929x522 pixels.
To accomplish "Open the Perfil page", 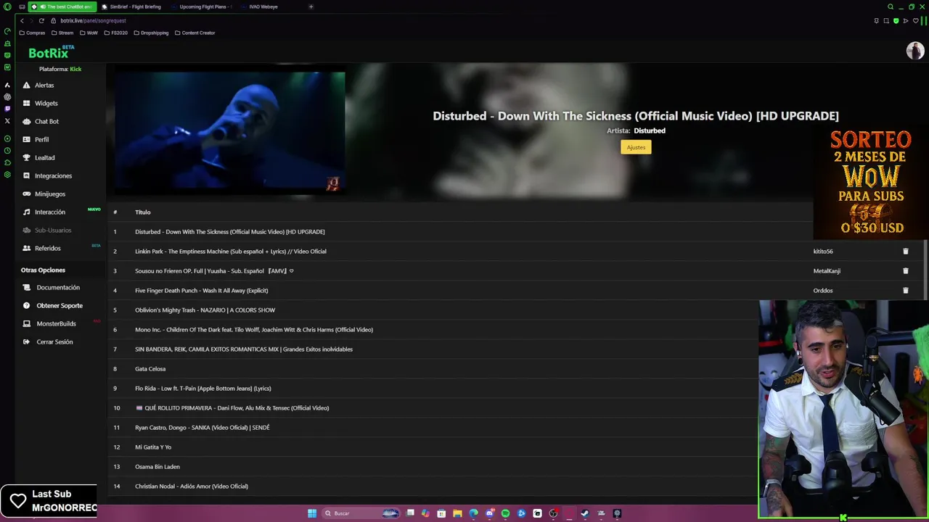I will point(41,139).
